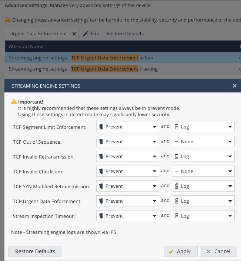Click the shield icon for Stream Inspection Timeout
Image resolution: width=241 pixels, height=261 pixels.
pos(101,216)
